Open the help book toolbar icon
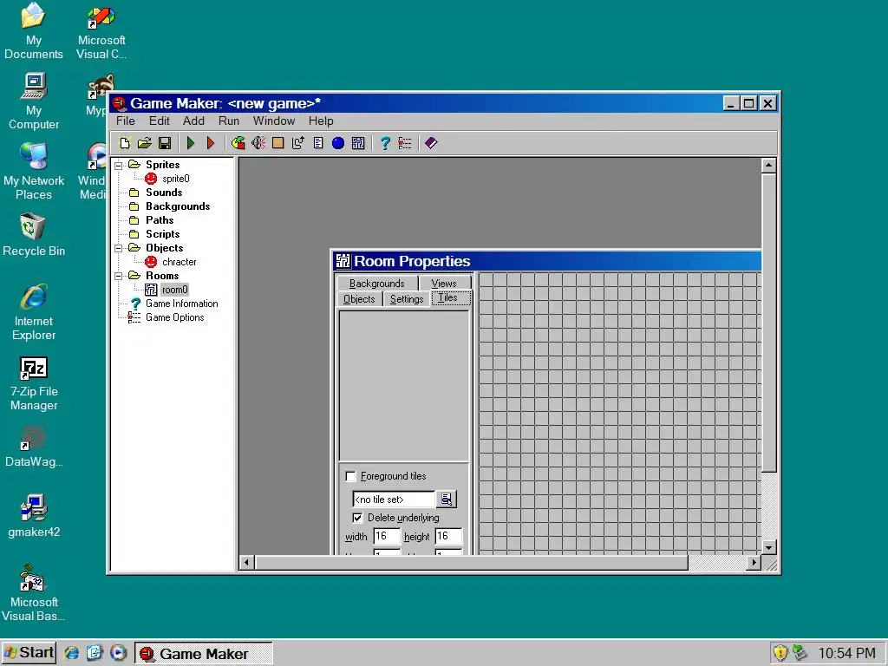Image resolution: width=888 pixels, height=666 pixels. 431,143
